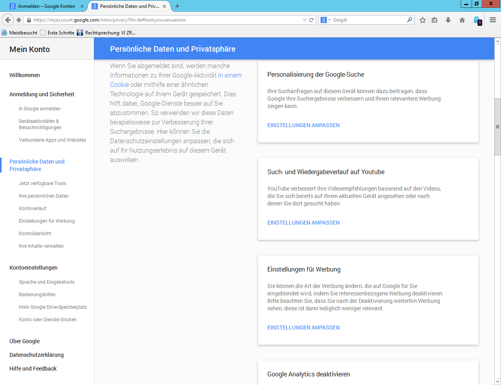Screen dimensions: 501x385
Task: Jump to Jetzt verfügbare Tools
Action: pyautogui.click(x=42, y=184)
